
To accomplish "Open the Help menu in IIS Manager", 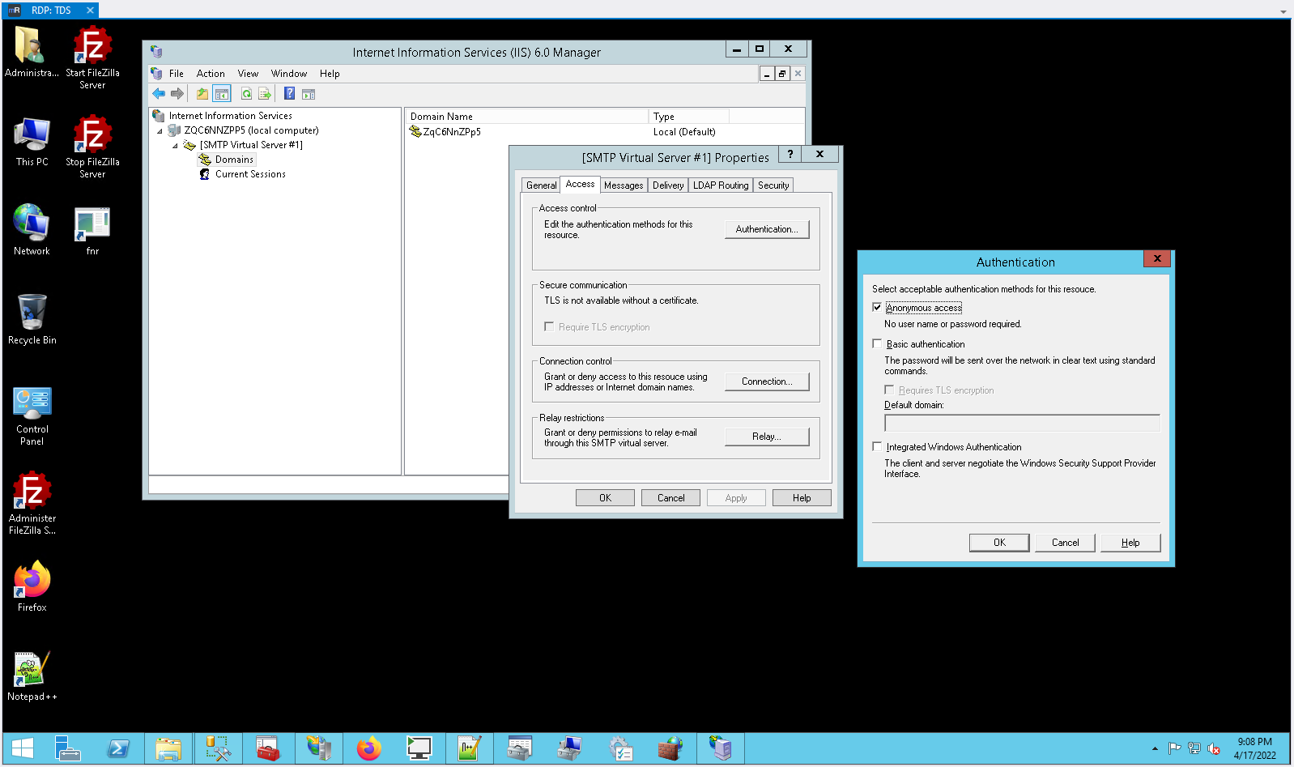I will click(330, 74).
